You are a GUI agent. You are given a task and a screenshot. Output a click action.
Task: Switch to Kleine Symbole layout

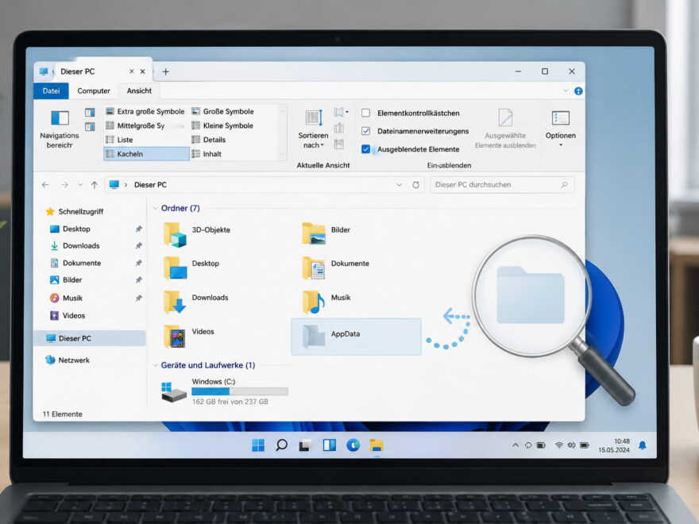click(x=222, y=125)
